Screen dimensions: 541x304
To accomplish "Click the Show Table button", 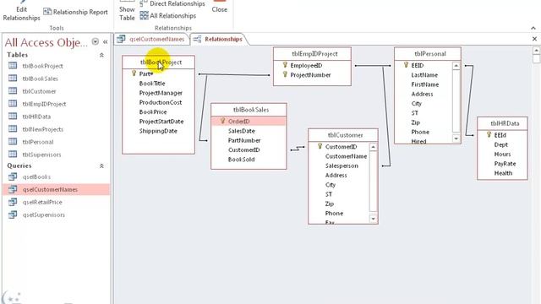I will [x=127, y=11].
